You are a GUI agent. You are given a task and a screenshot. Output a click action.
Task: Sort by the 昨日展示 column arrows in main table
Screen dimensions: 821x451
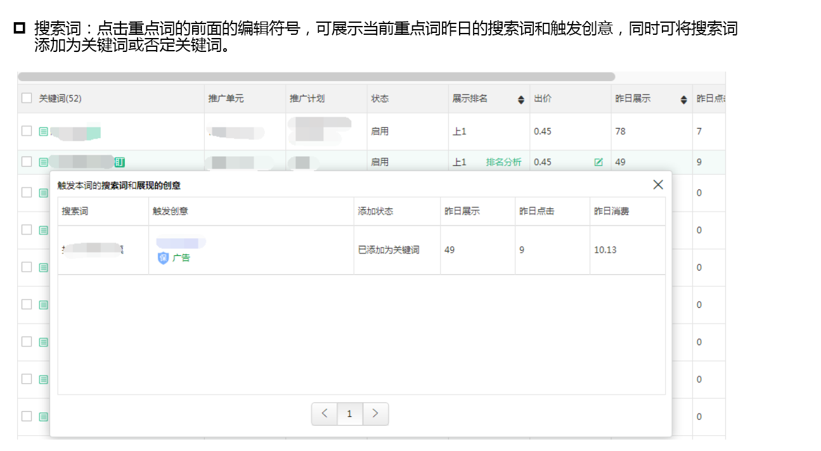coord(683,99)
